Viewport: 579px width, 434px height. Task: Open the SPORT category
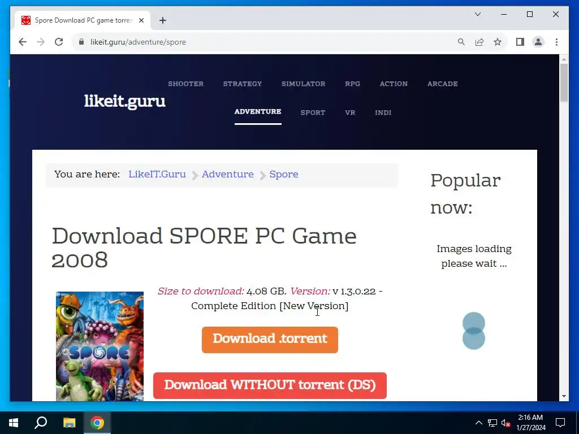pyautogui.click(x=313, y=112)
